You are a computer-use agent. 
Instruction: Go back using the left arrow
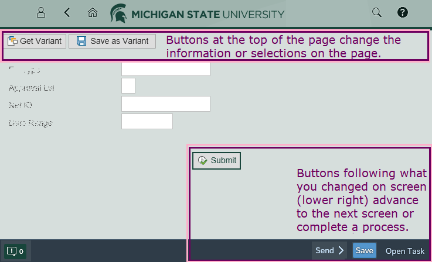click(x=67, y=12)
